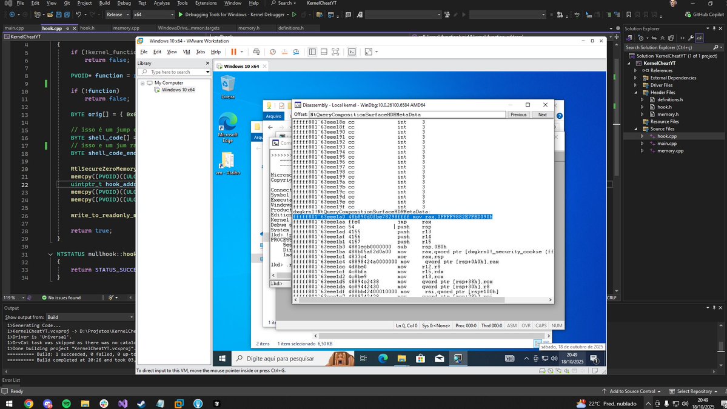Toggle VMware's library sidebar view icon

pyautogui.click(x=312, y=52)
